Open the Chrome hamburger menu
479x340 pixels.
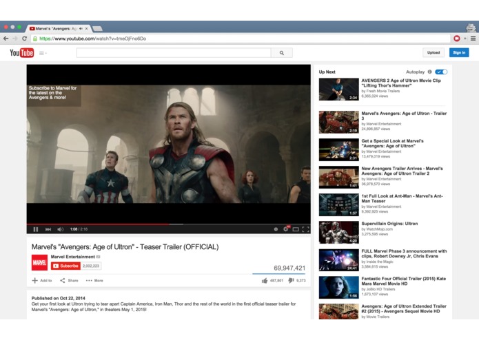(473, 39)
